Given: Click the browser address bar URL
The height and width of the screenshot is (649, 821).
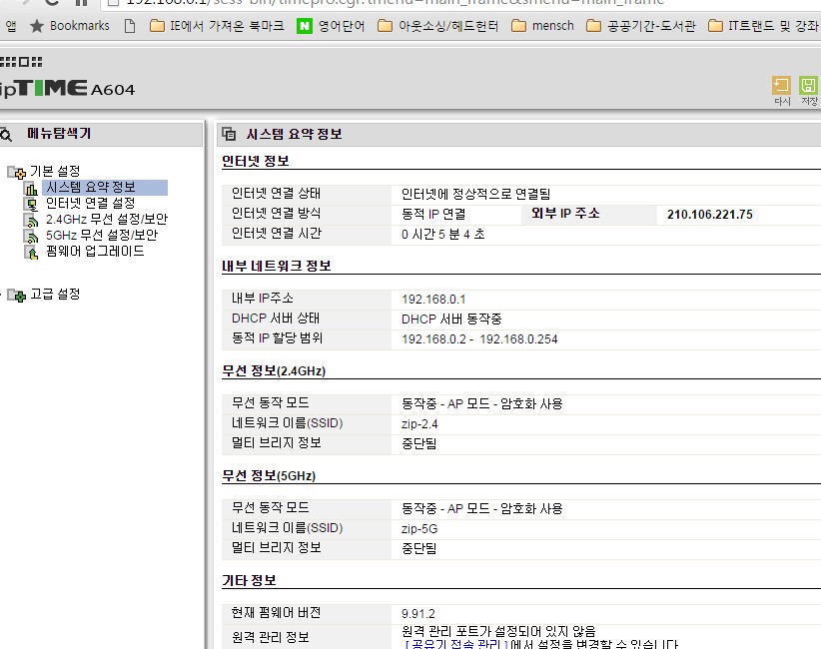Looking at the screenshot, I should click(395, 3).
